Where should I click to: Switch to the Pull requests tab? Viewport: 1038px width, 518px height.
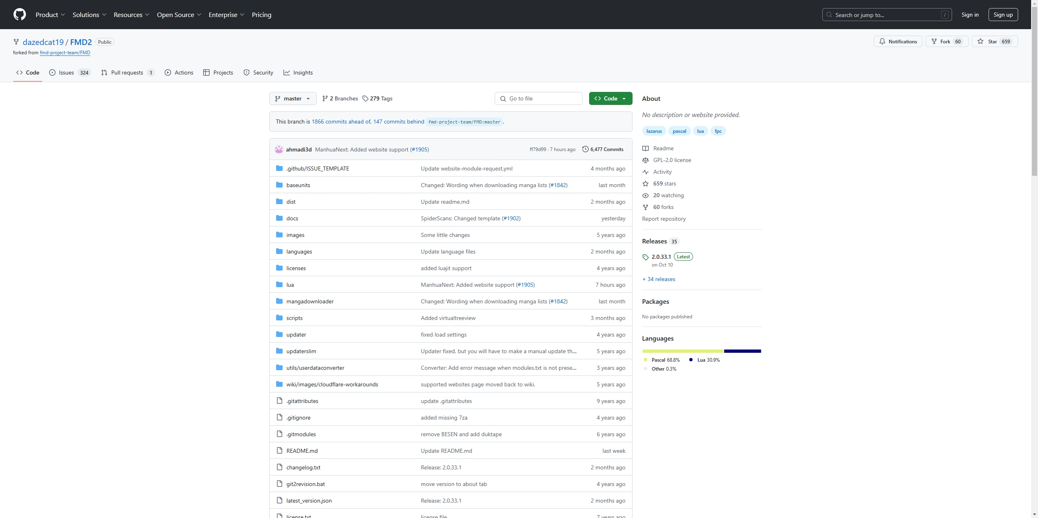pos(128,72)
